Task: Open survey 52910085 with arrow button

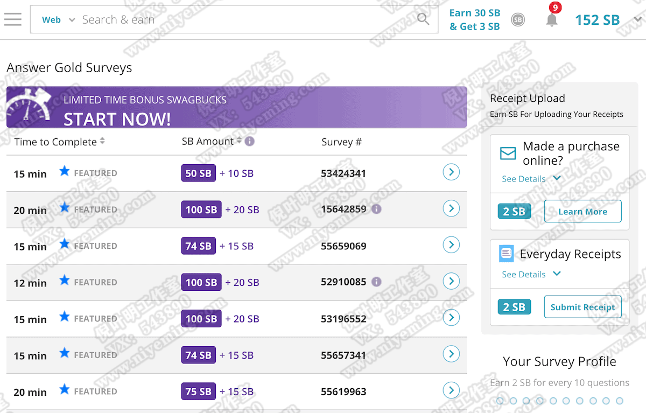Action: click(451, 281)
